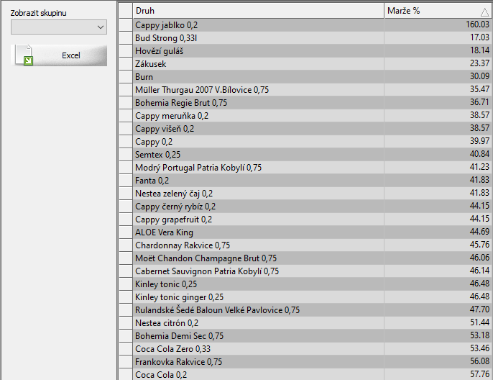This screenshot has height=380, width=493.
Task: Open the Zobrazit skupinu dropdown
Action: click(x=59, y=27)
